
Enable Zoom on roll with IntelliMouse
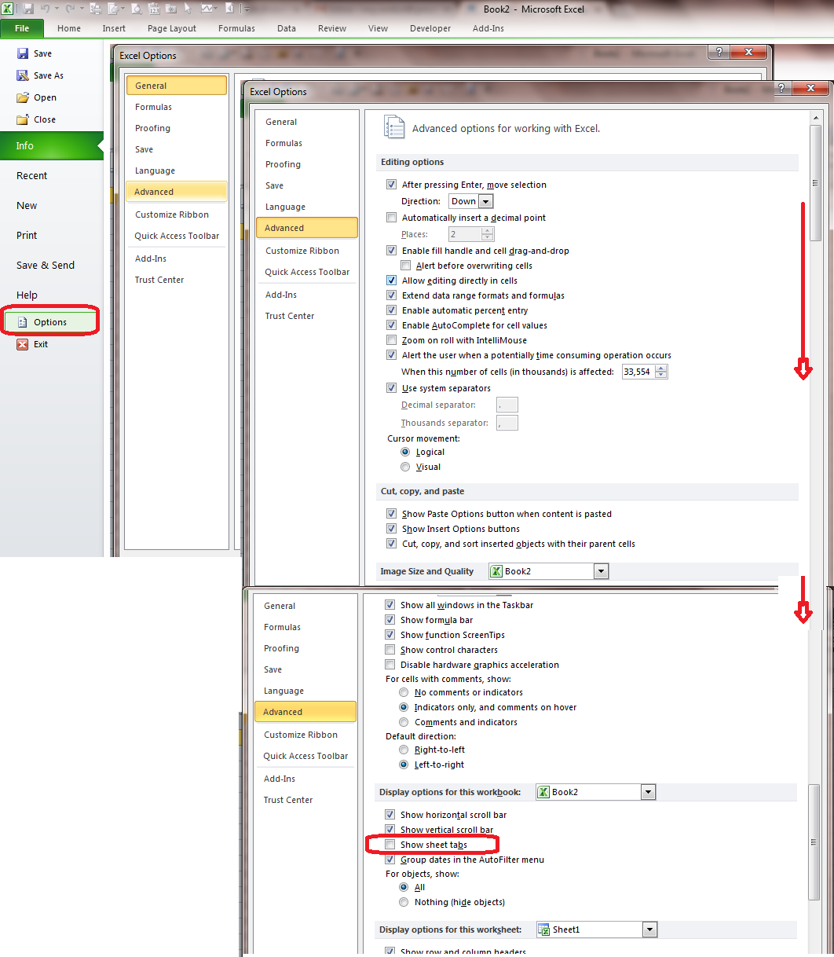pyautogui.click(x=392, y=340)
